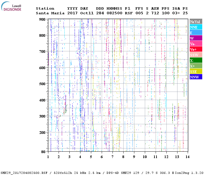
Task: Click the x-axis label '7'
Action: pyautogui.click(x=112, y=157)
